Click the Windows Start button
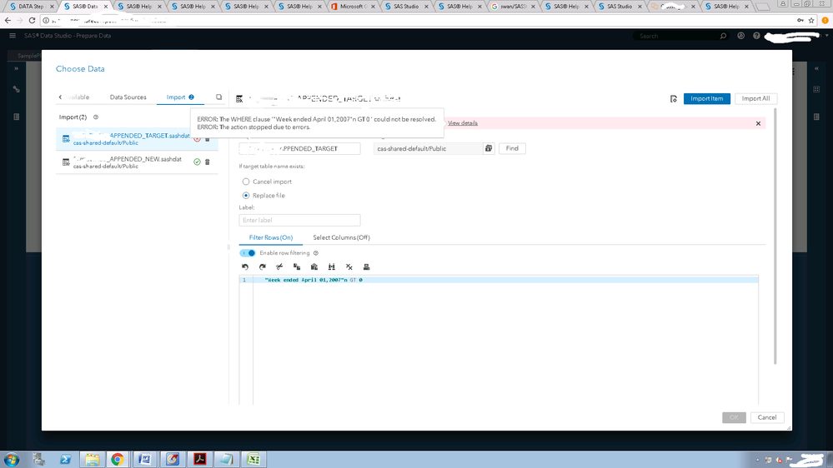The image size is (833, 468). click(12, 460)
